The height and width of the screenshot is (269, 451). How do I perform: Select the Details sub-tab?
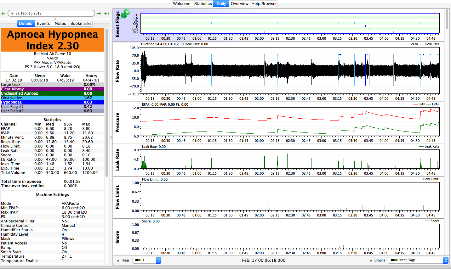tap(26, 24)
